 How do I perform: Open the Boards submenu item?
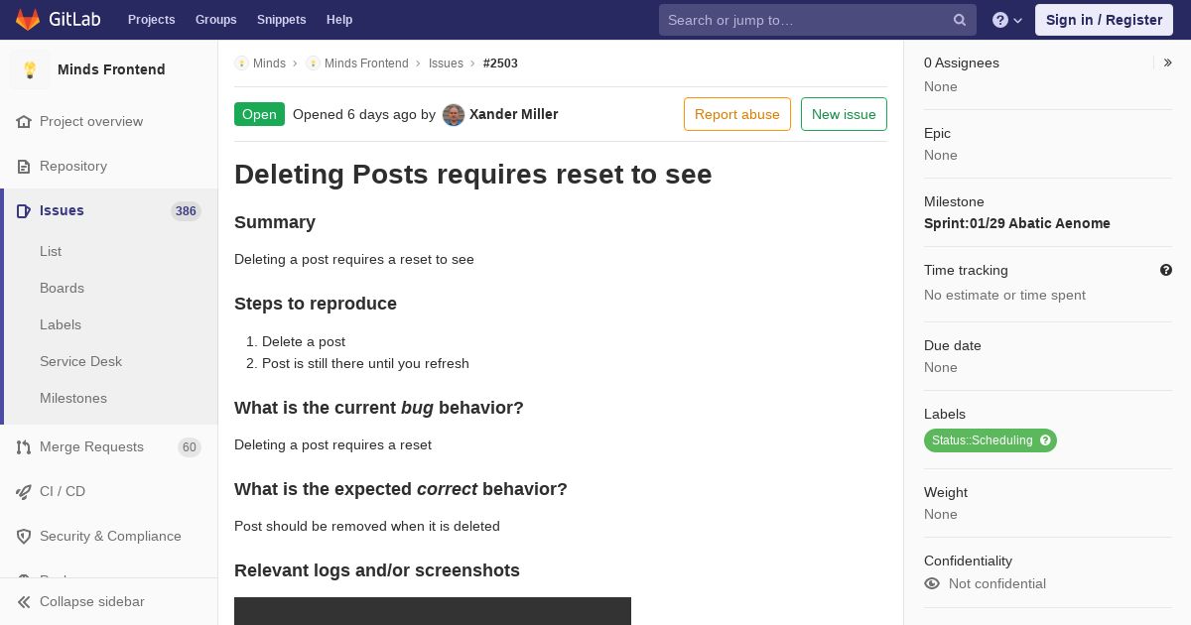[x=62, y=288]
